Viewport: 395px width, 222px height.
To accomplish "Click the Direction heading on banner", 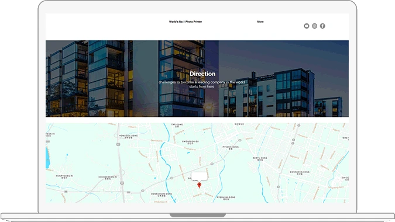I will coord(202,74).
